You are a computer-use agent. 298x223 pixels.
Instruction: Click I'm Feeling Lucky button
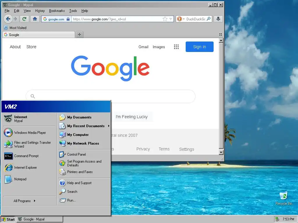[132, 117]
